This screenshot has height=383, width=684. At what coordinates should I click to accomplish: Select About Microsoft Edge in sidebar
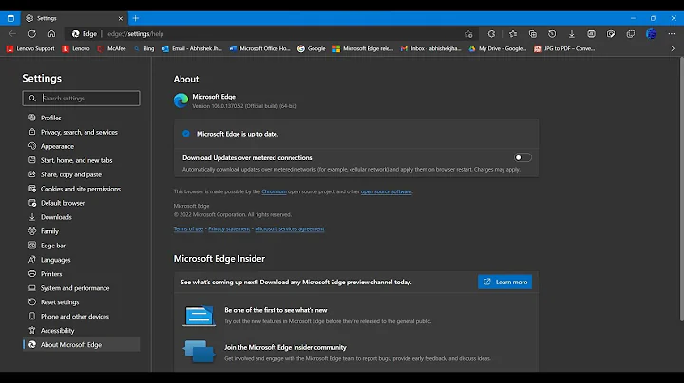click(x=81, y=345)
